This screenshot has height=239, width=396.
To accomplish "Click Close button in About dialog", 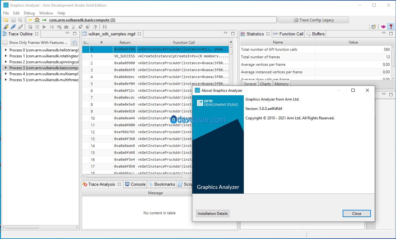I will click(x=357, y=214).
